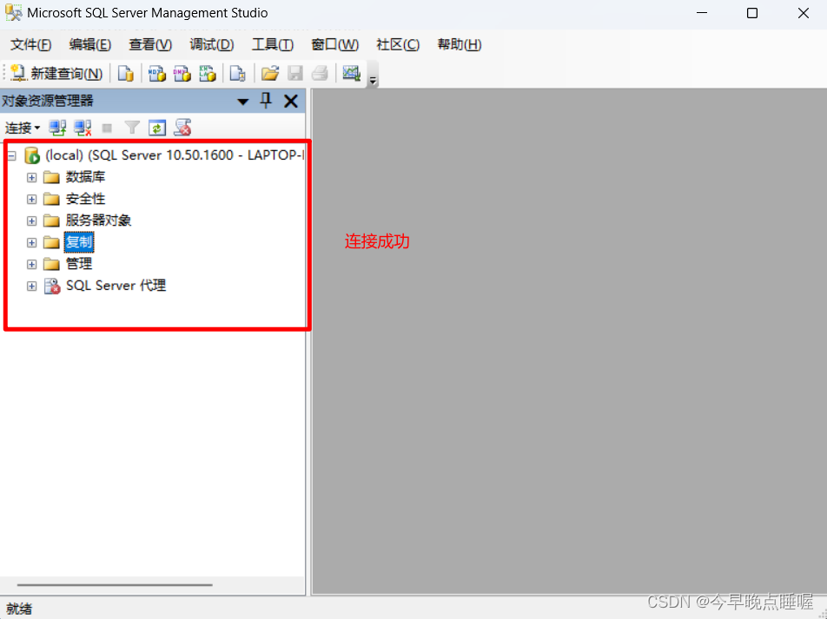Select the 管理 tree label
This screenshot has width=827, height=619.
coord(79,264)
